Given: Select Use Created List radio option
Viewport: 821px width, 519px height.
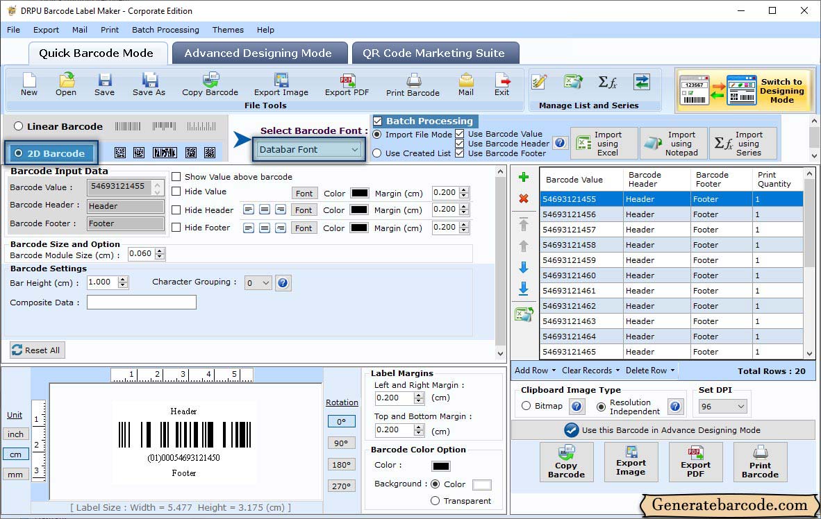Looking at the screenshot, I should (377, 153).
